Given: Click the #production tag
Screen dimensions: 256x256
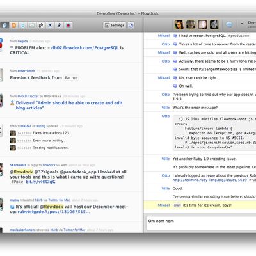Looking at the screenshot, I should click(x=239, y=36).
